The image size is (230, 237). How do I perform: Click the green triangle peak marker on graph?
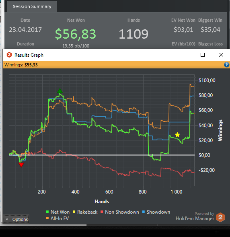coord(60,91)
